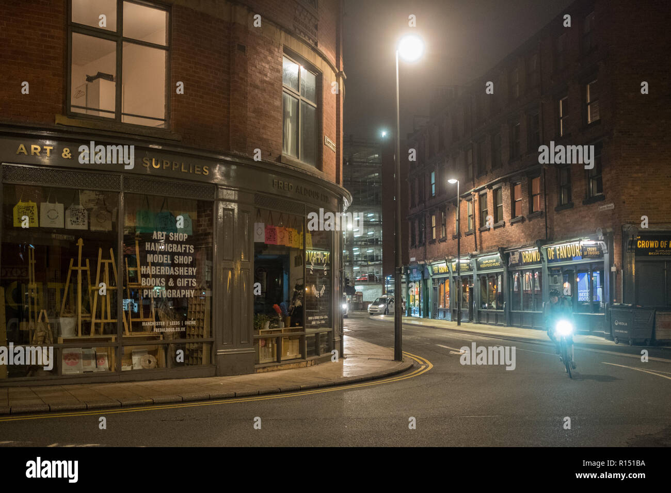The image size is (671, 493).
Task: Click the 'HABERDASHERY' window lettering
Action: point(169,270)
